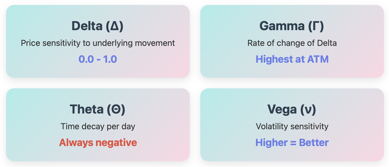The width and height of the screenshot is (389, 167).
Task: Click 'Time decay per day' description
Action: tap(98, 127)
